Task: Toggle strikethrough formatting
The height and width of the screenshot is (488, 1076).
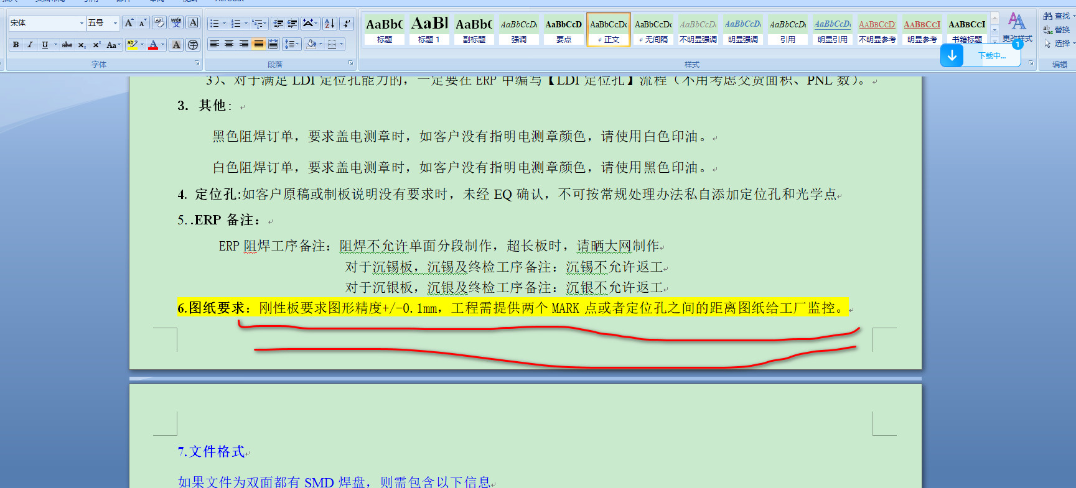Action: [67, 45]
